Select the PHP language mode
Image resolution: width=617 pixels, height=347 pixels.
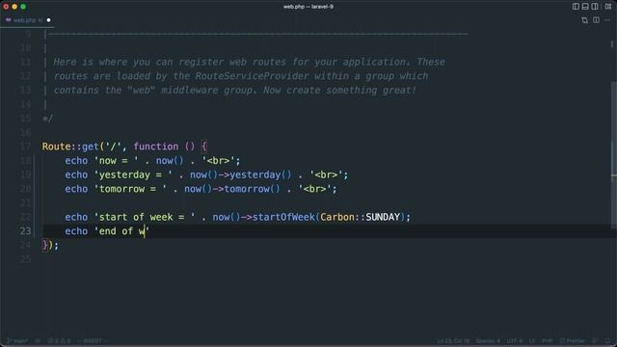tap(548, 340)
